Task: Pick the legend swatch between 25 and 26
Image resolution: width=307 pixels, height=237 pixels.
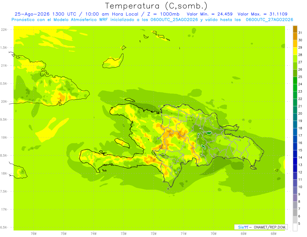Action: pos(295,73)
